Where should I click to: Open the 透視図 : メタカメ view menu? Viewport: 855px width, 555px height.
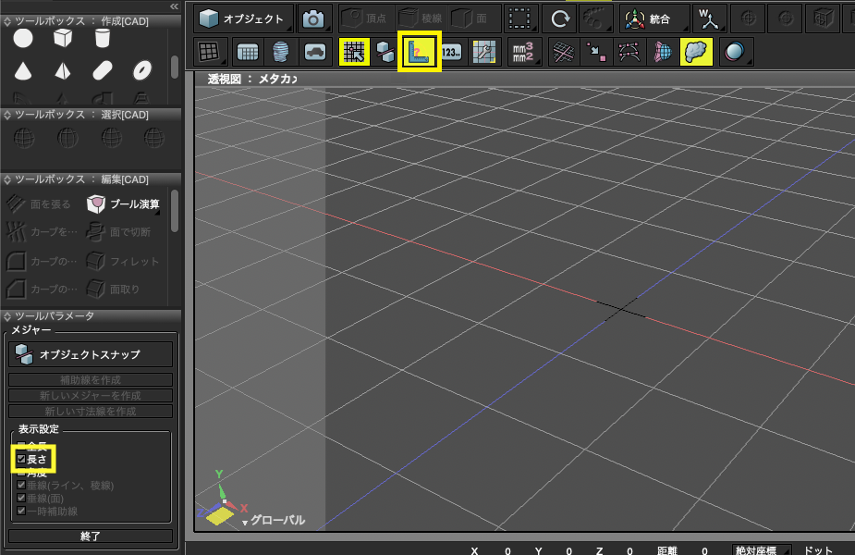pos(252,79)
